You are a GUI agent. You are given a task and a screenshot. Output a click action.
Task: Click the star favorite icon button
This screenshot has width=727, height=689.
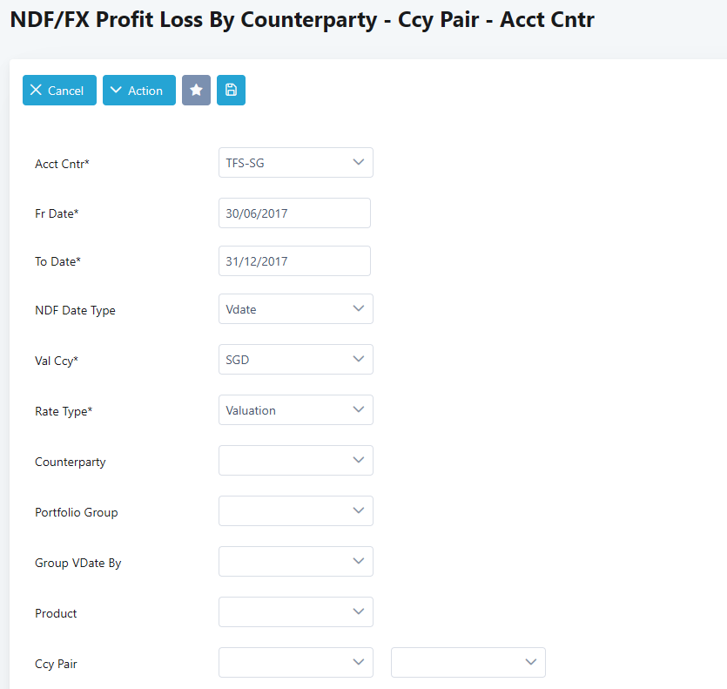[x=196, y=91]
